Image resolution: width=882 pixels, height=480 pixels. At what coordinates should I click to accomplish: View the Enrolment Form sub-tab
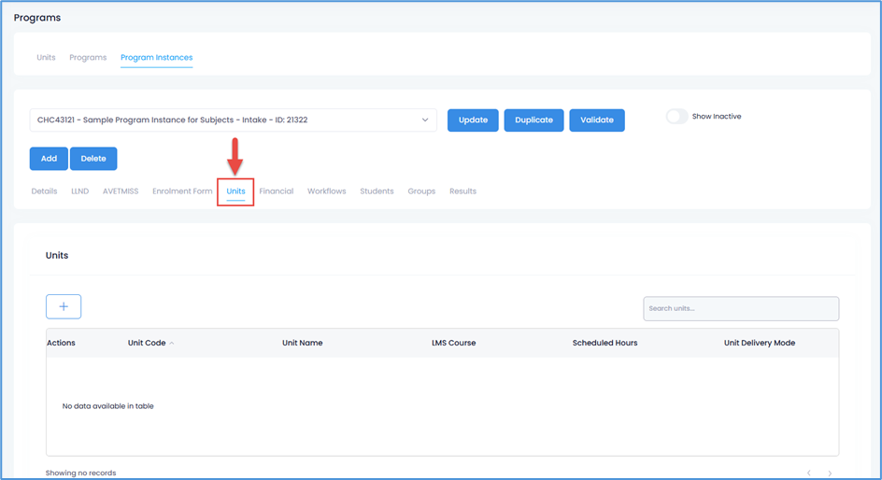tap(182, 191)
